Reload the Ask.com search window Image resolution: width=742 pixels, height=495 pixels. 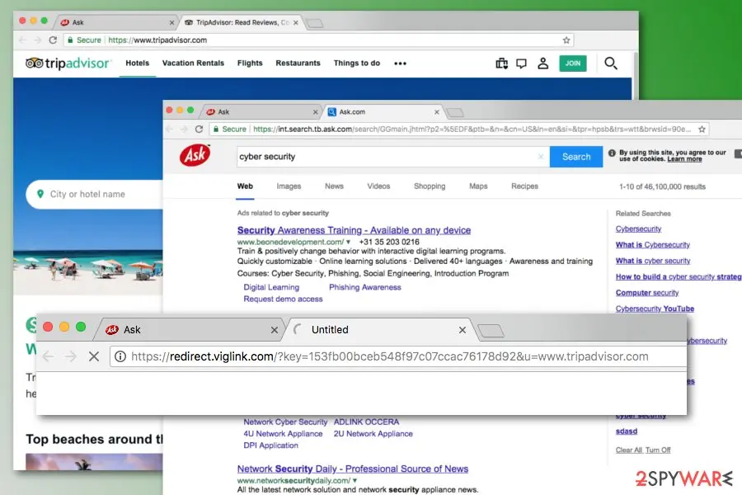pyautogui.click(x=199, y=130)
